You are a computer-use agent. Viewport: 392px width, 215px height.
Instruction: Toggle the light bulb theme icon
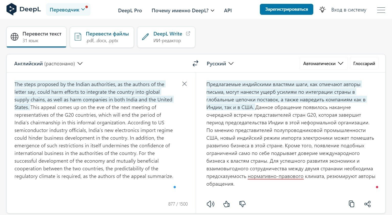tap(322, 9)
